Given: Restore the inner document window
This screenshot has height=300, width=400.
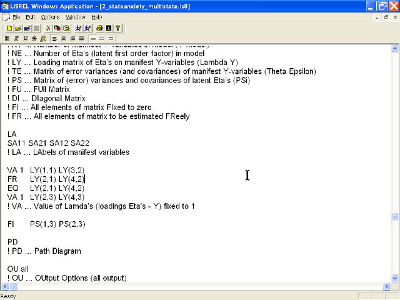Looking at the screenshot, I should point(386,17).
